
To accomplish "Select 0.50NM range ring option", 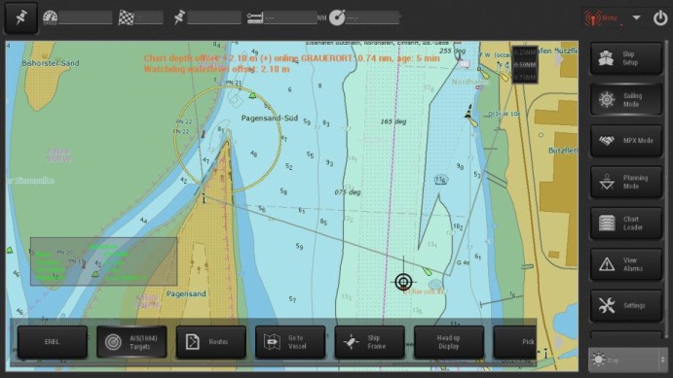I will [x=525, y=65].
